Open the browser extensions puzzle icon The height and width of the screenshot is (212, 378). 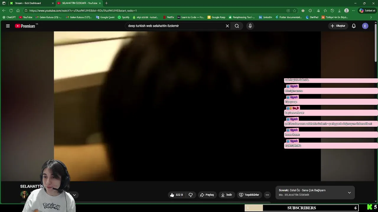310,11
